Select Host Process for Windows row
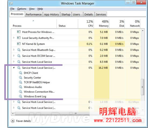Image resolution: width=148 pixels, height=128 pixels. [x=76, y=32]
